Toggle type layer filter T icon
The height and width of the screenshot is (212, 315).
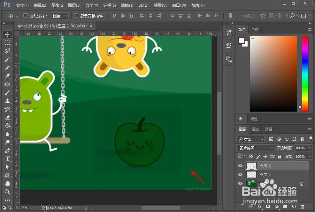click(287, 139)
